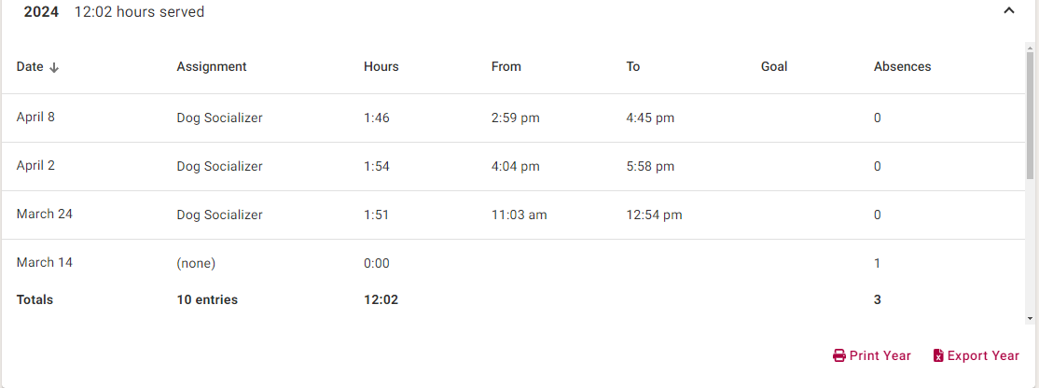The image size is (1039, 388).
Task: Collapse the 2024 hours section chevron
Action: click(x=1008, y=11)
